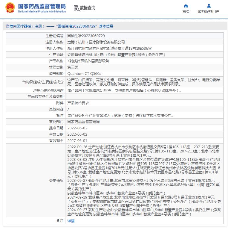Image resolution: width=228 pixels, height=230 pixels.
Task: Click the 备注 row label
Action: [60, 115]
